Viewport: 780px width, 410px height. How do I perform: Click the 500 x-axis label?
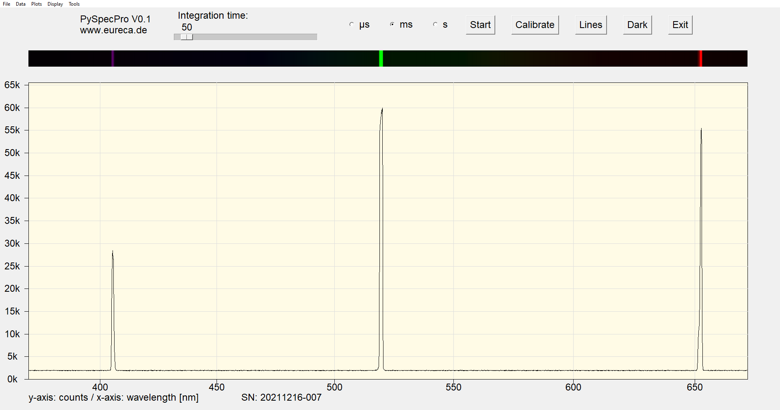pos(334,387)
